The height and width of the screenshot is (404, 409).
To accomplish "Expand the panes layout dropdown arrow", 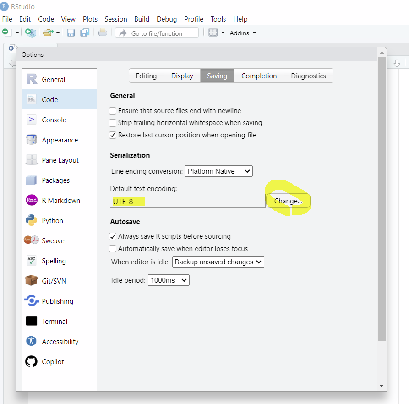I will (x=223, y=33).
